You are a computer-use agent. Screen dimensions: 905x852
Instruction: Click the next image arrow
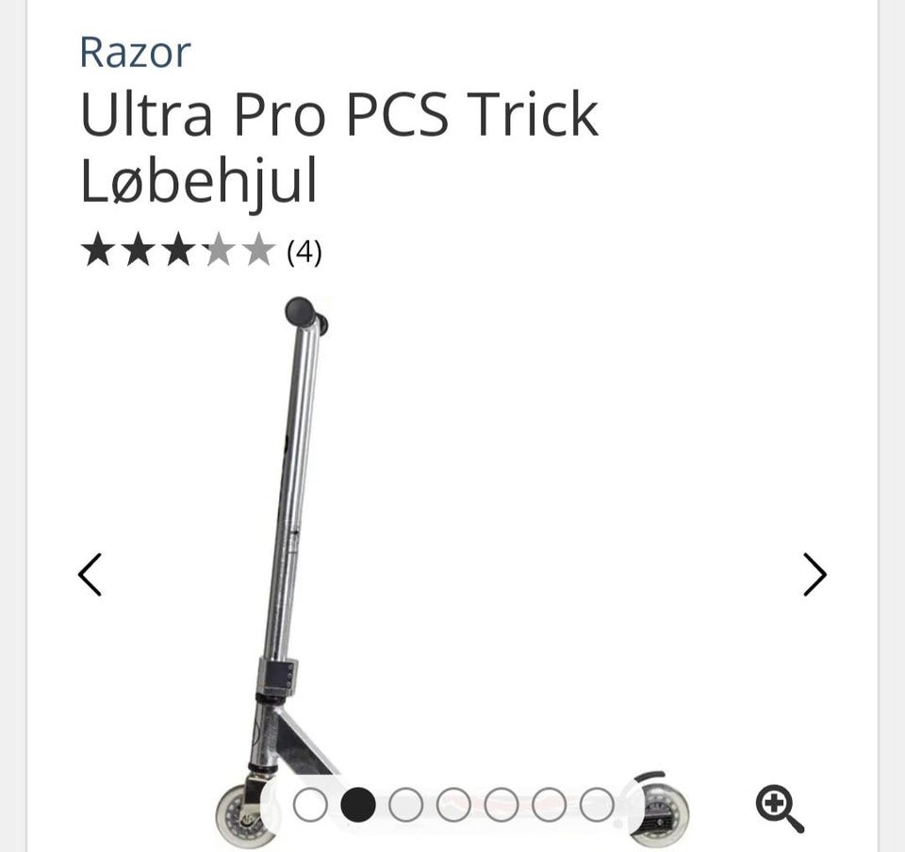[814, 575]
